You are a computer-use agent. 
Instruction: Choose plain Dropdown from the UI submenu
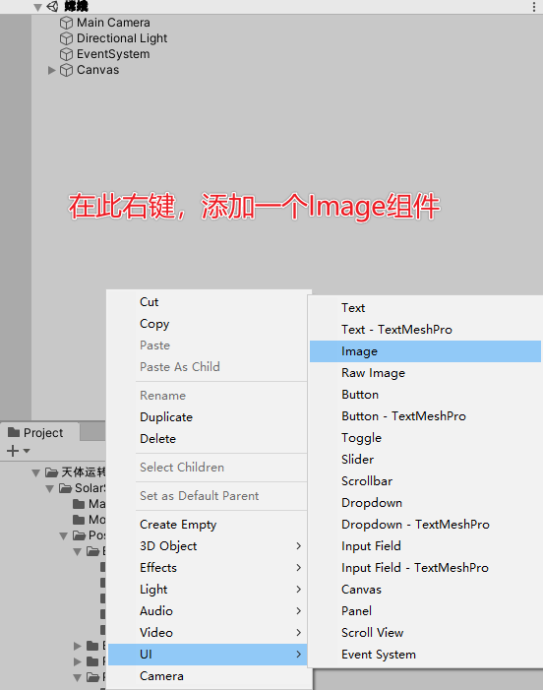[425, 503]
